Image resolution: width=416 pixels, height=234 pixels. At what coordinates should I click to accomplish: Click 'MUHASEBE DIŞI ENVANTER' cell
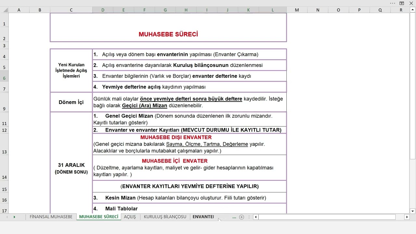pyautogui.click(x=189, y=144)
